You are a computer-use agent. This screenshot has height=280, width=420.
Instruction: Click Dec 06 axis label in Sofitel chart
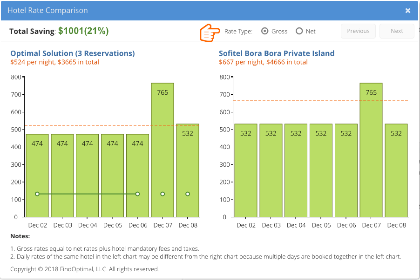point(346,225)
